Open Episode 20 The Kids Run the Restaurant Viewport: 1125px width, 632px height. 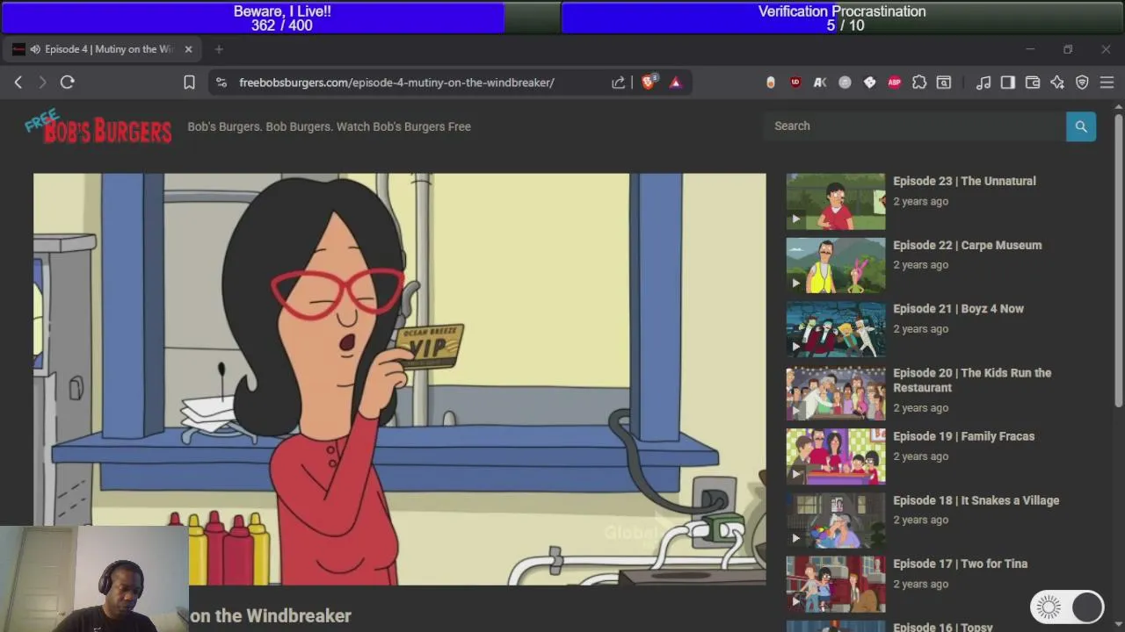click(x=972, y=380)
